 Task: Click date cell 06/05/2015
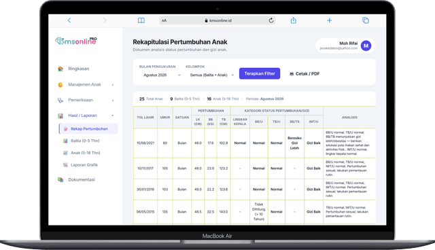click(x=145, y=212)
